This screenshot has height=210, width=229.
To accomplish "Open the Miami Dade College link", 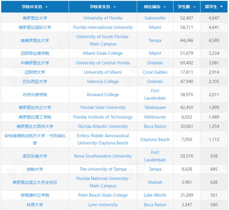I will (103, 53).
